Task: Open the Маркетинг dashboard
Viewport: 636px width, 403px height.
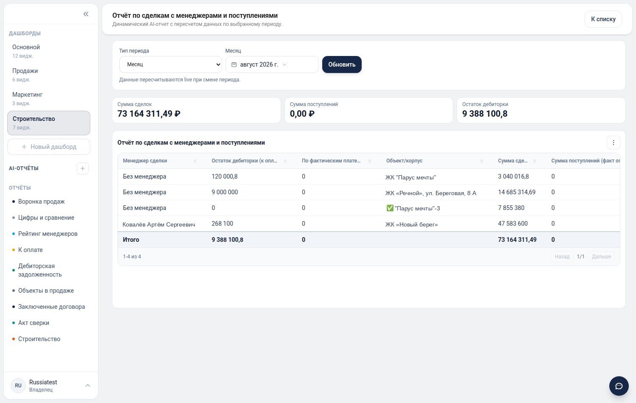Action: 49,98
